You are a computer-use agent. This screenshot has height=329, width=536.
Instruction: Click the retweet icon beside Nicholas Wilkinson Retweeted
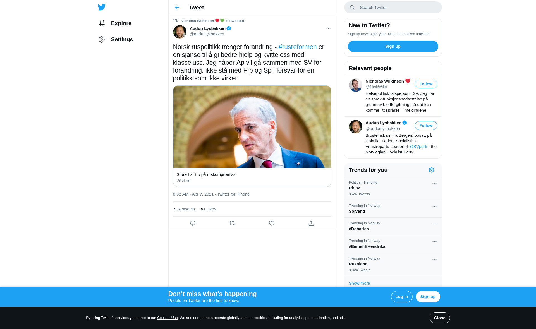[x=175, y=21]
